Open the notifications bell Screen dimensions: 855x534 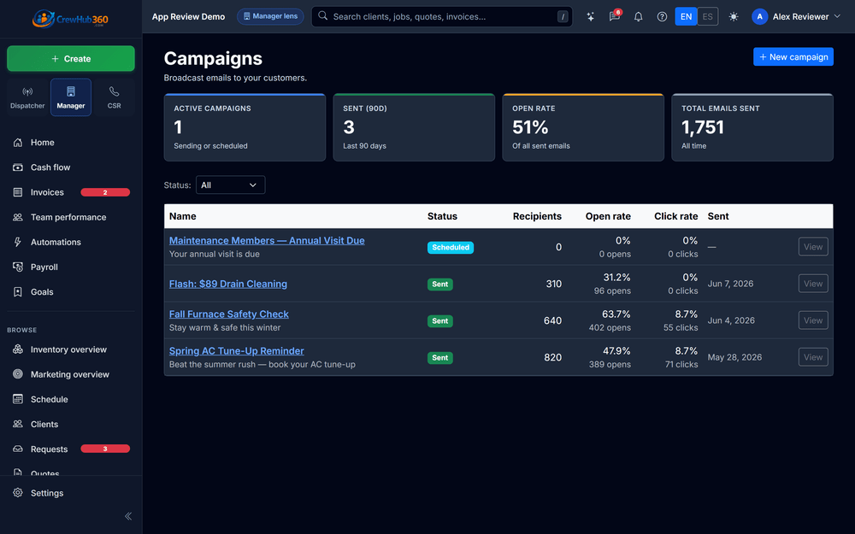pos(638,16)
